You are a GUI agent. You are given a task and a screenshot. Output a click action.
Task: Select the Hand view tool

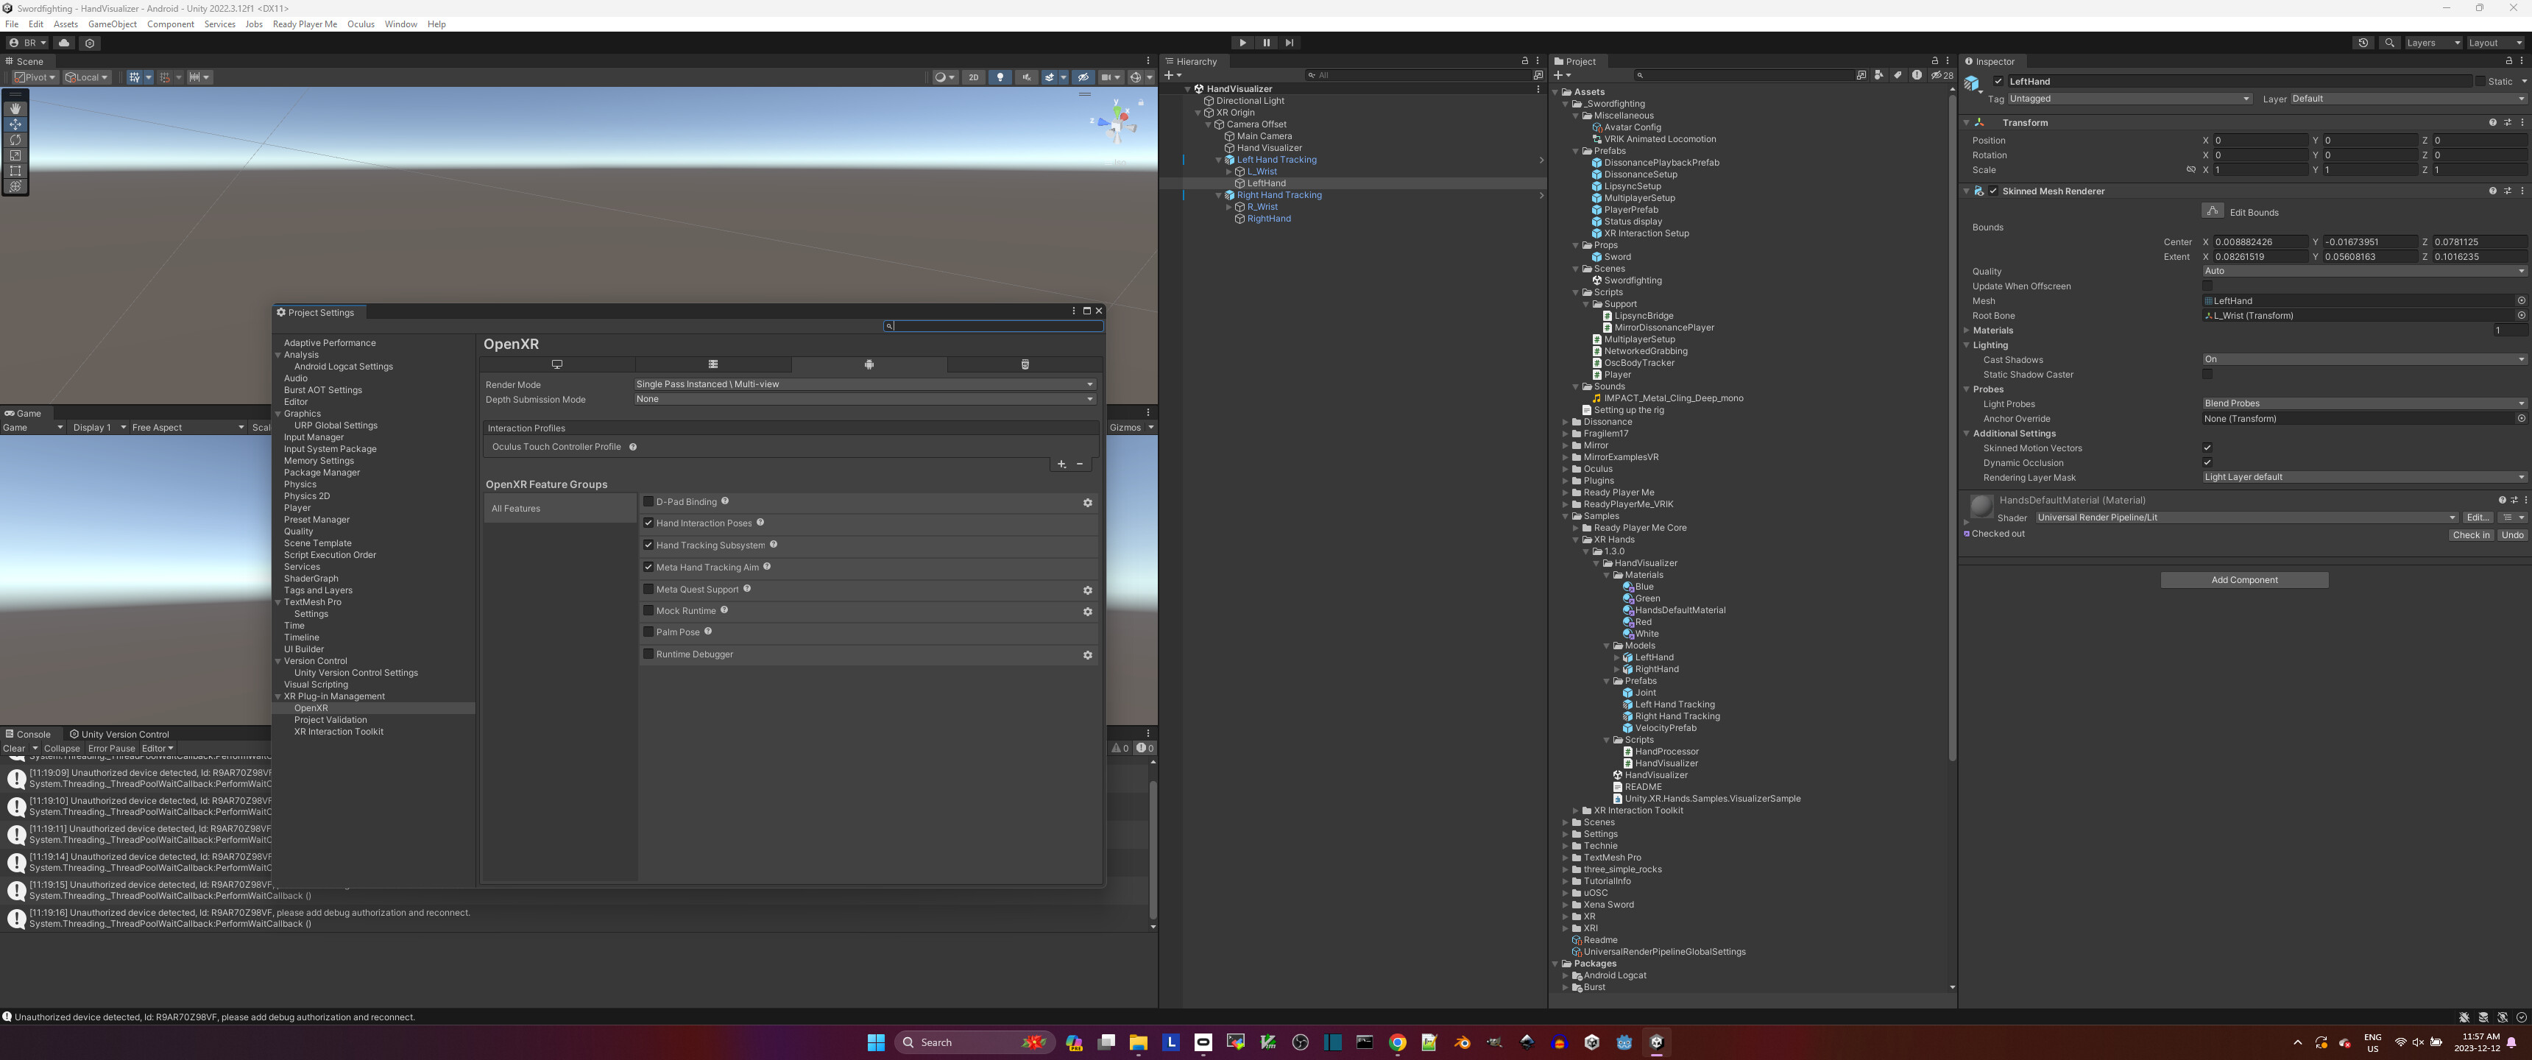15,108
